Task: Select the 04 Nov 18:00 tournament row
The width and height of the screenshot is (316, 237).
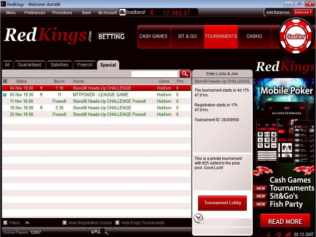Action: pyautogui.click(x=96, y=88)
